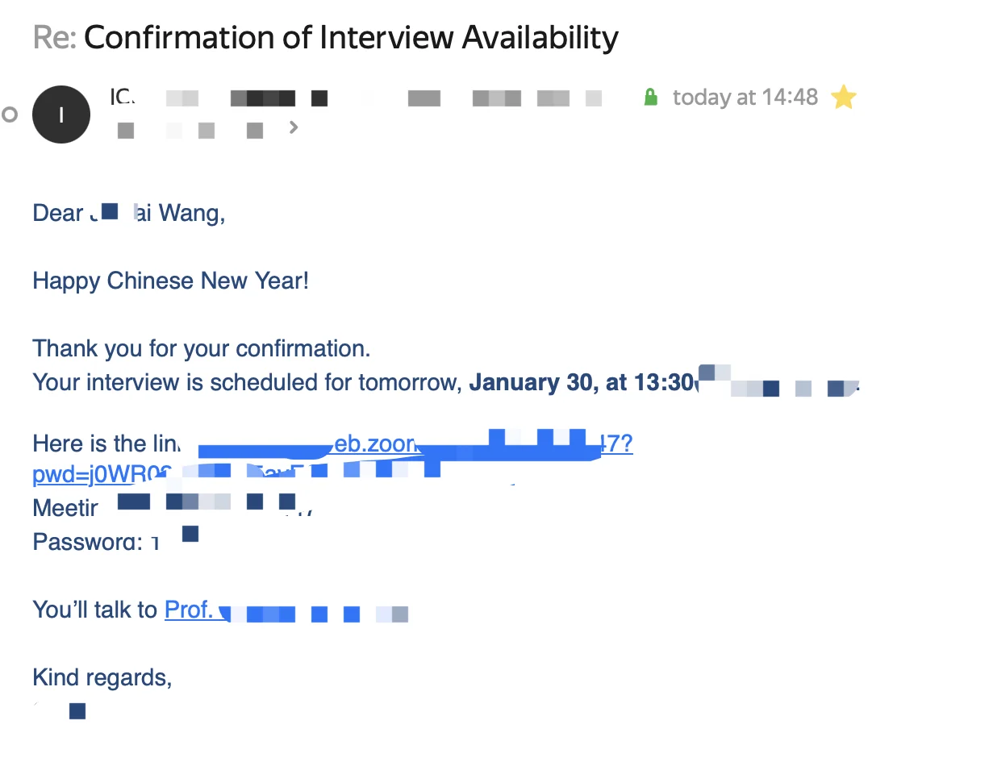Click the "today at 14:48" timestamp
This screenshot has width=989, height=766.
745,98
